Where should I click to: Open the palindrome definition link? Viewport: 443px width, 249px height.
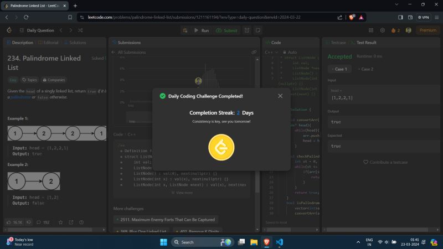pyautogui.click(x=20, y=97)
